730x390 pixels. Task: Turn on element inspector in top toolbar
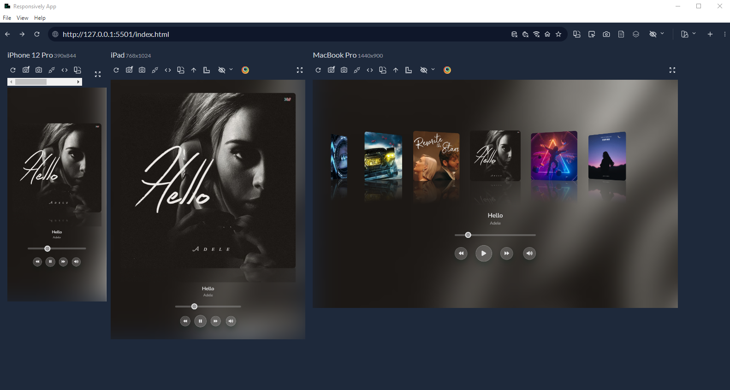pyautogui.click(x=592, y=34)
